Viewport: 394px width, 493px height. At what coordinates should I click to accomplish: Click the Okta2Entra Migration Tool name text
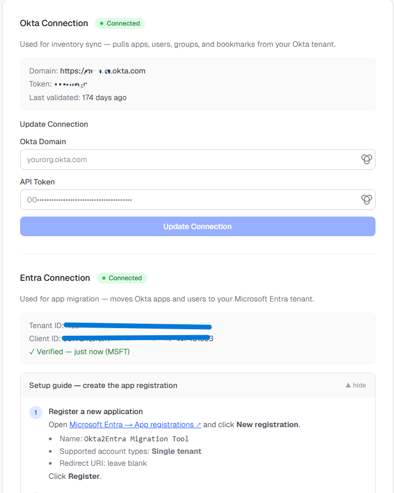136,439
